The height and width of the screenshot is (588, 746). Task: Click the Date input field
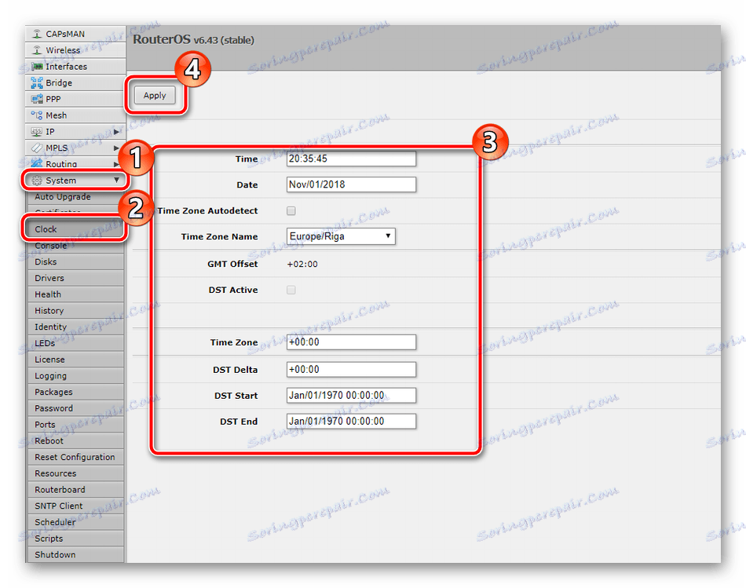[351, 184]
